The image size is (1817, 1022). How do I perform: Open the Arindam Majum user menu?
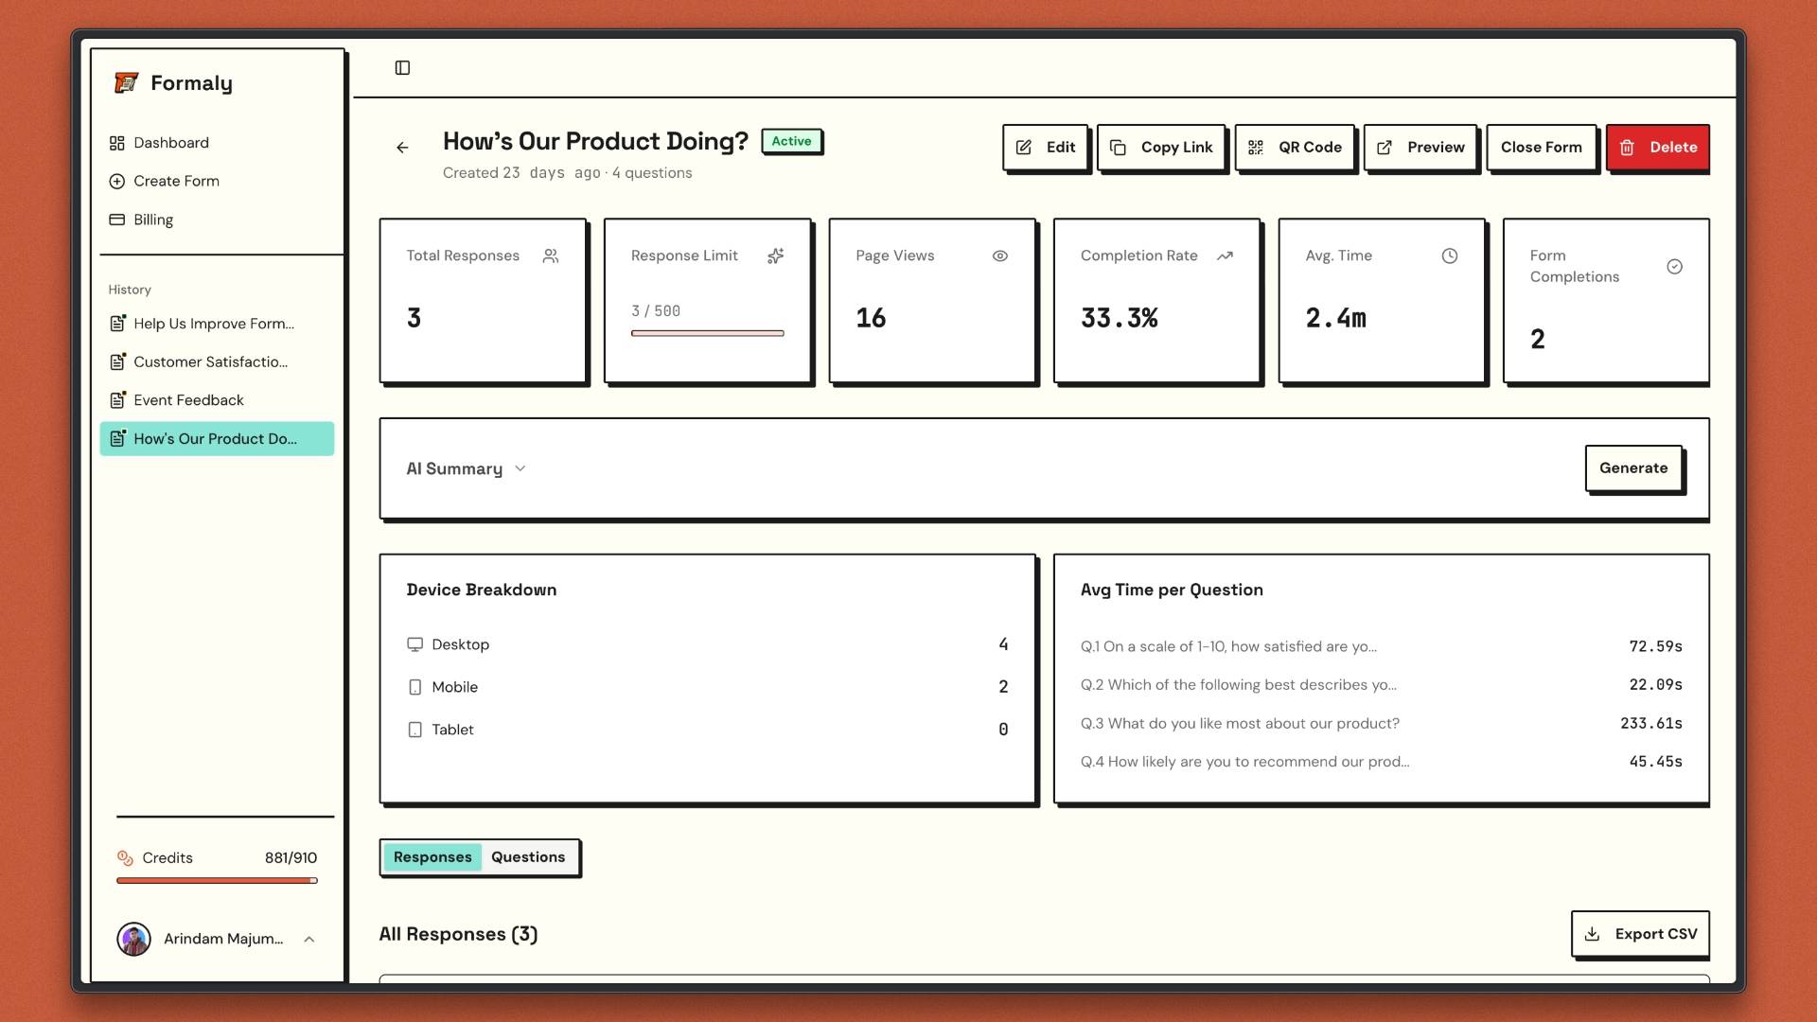click(x=217, y=939)
